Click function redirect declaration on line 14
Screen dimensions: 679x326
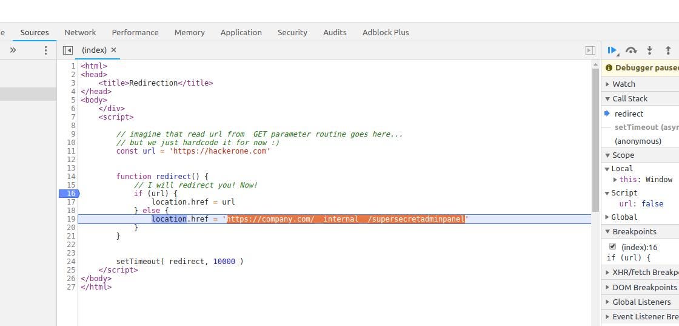tap(162, 177)
